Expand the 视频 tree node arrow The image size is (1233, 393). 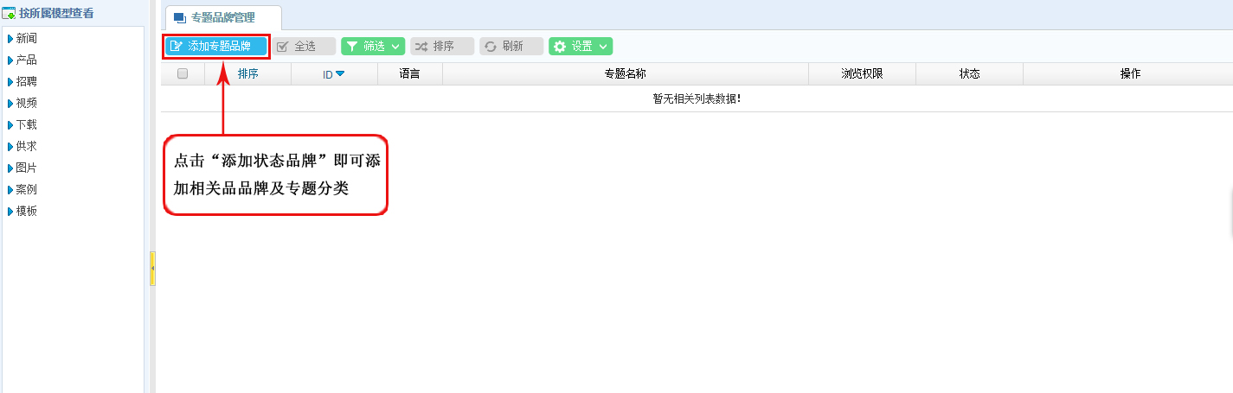pos(10,104)
